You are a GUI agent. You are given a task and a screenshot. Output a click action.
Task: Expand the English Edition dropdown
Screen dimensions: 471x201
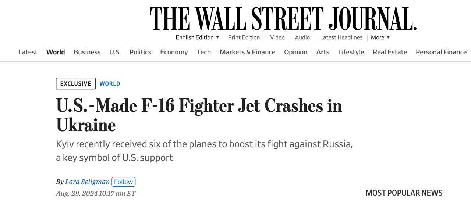(197, 37)
